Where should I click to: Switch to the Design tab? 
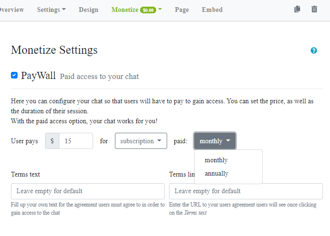[88, 10]
